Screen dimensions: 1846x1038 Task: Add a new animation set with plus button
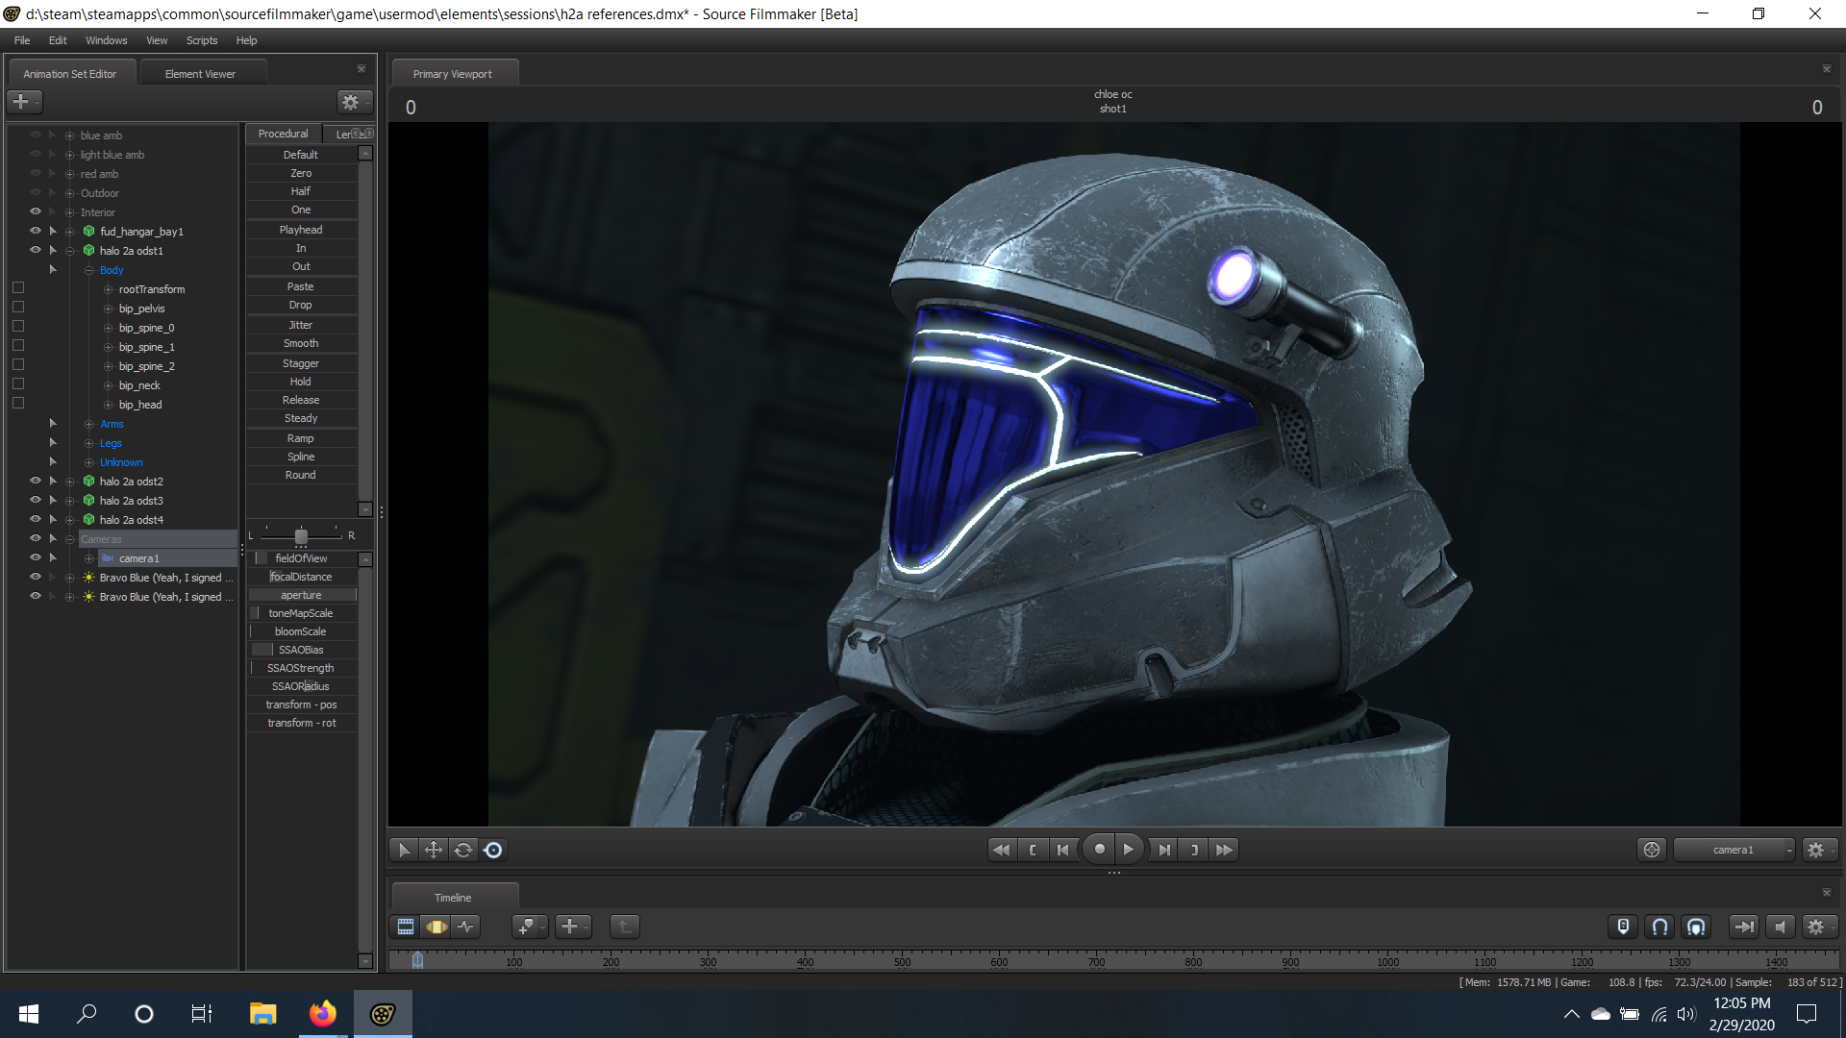click(x=22, y=101)
